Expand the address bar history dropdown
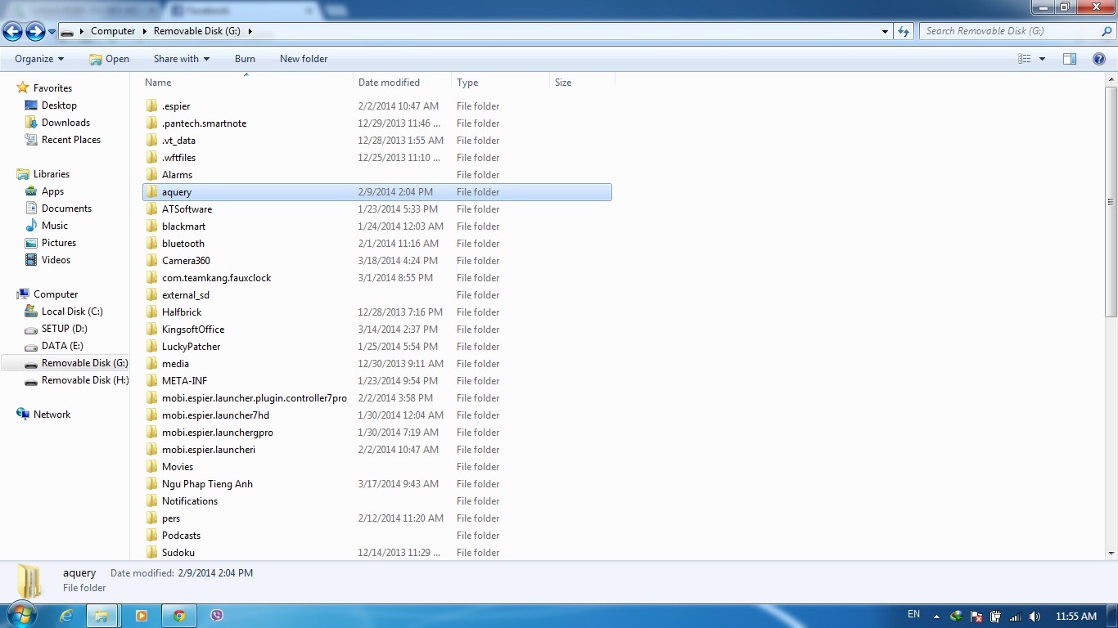This screenshot has height=628, width=1118. [886, 32]
